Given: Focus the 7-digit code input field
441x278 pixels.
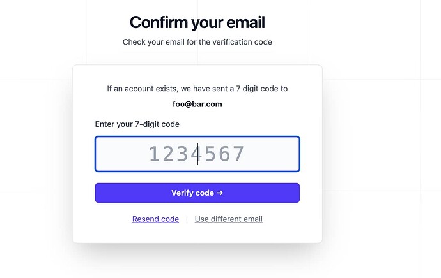Looking at the screenshot, I should point(197,154).
